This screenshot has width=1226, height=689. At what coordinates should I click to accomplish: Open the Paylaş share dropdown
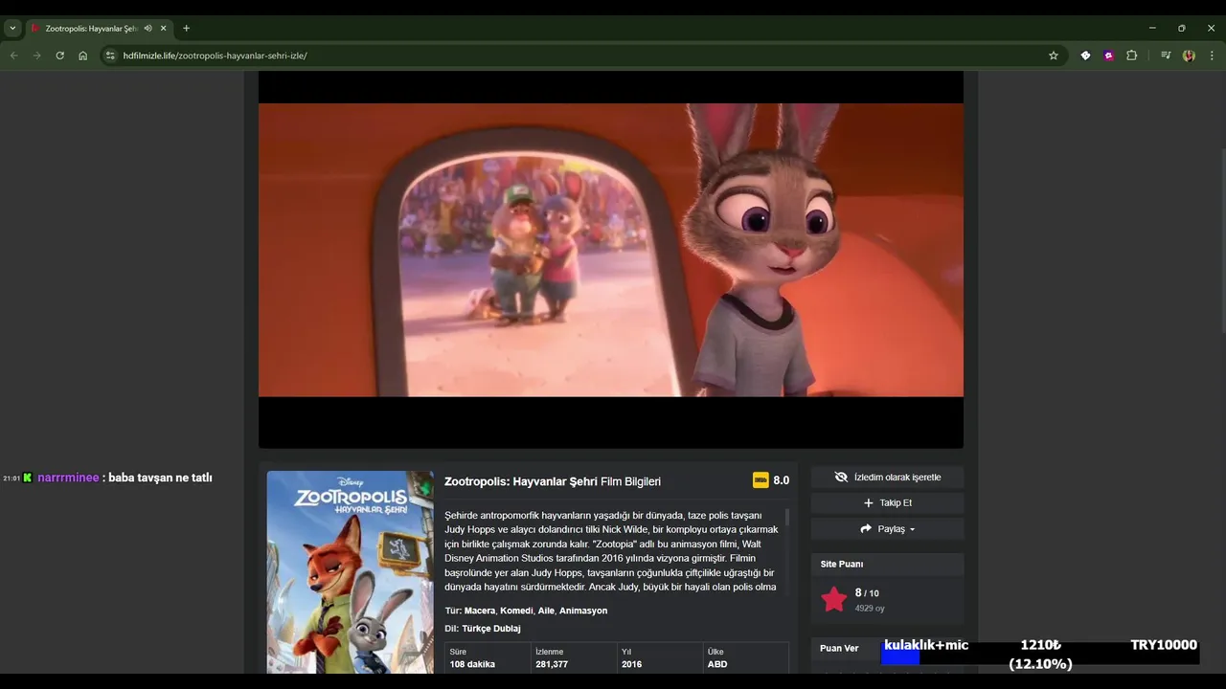tap(887, 528)
